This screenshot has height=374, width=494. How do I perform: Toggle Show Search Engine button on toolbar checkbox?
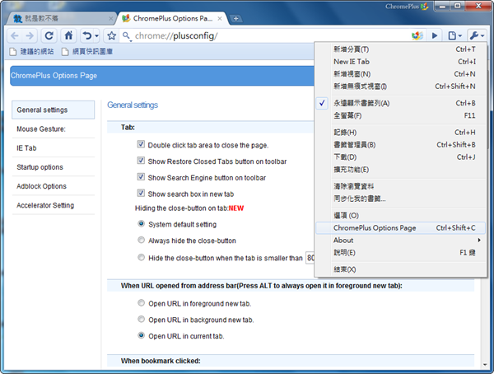[141, 177]
